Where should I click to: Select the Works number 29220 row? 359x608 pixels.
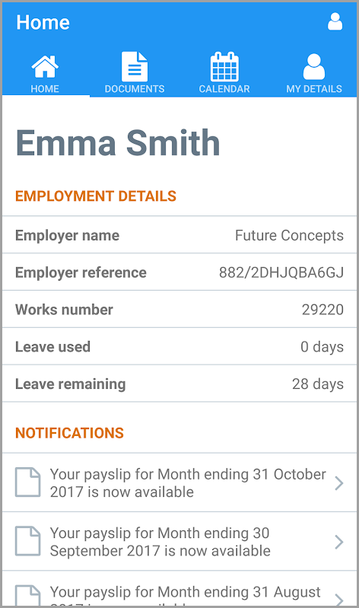pos(179,310)
